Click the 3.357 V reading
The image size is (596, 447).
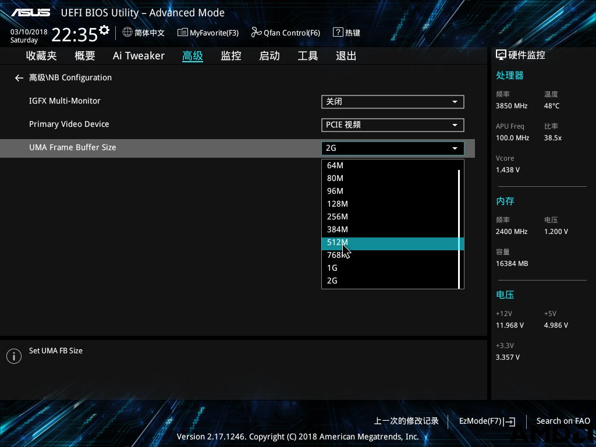click(508, 357)
